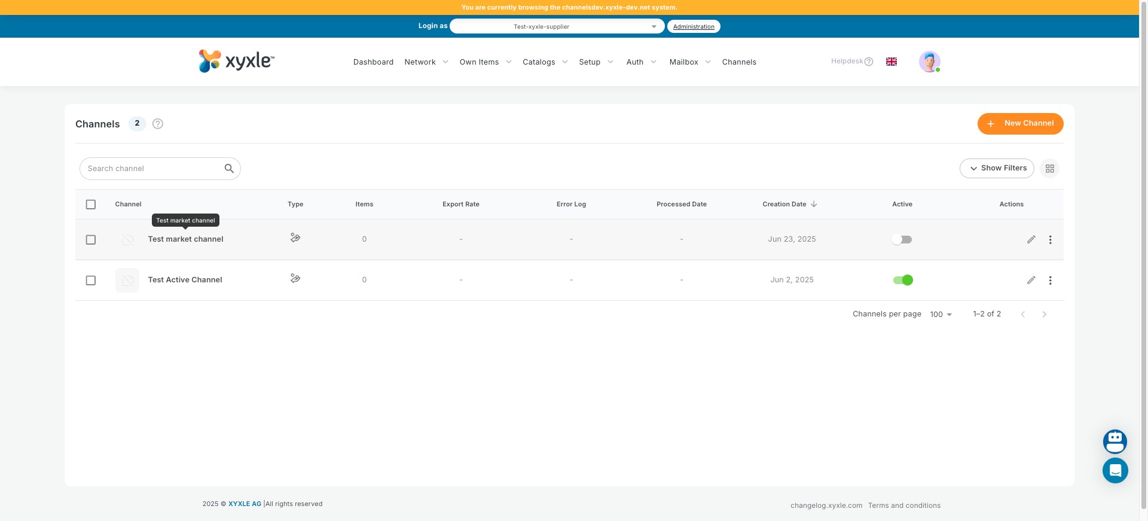Expand the Show Filters panel
Screen dimensions: 1148x521
(x=997, y=169)
